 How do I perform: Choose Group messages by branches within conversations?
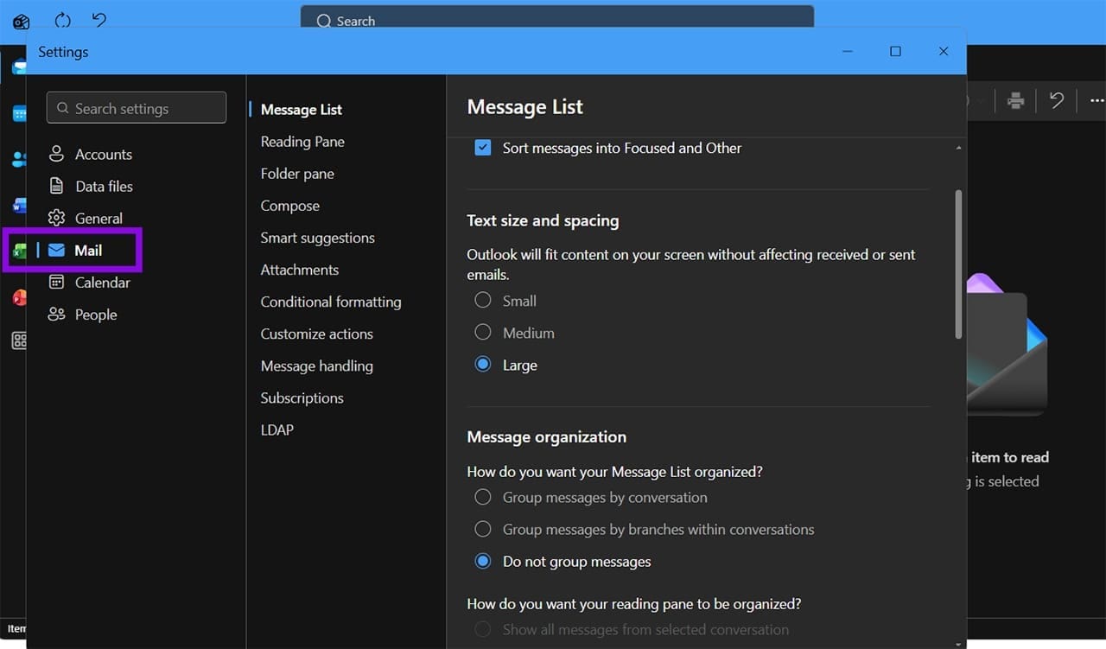(x=483, y=529)
